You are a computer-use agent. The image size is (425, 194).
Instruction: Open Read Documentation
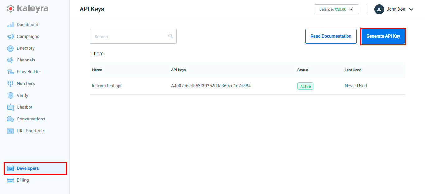point(331,36)
